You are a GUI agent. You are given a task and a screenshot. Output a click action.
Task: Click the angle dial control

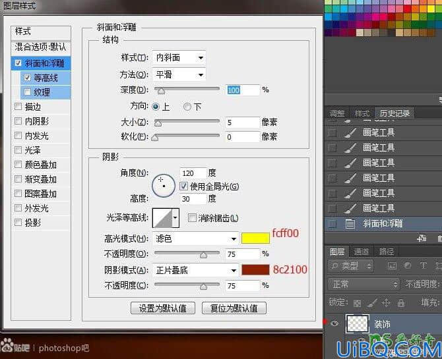tap(164, 186)
